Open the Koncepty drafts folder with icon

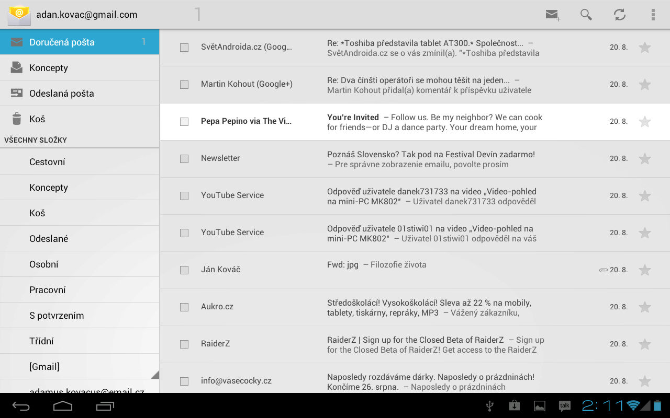click(48, 68)
